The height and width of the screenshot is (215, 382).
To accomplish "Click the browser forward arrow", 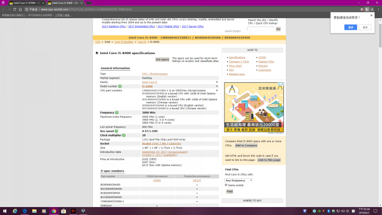I will click(9, 9).
